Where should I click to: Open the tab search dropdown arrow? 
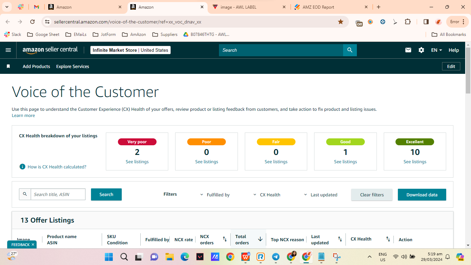click(7, 7)
